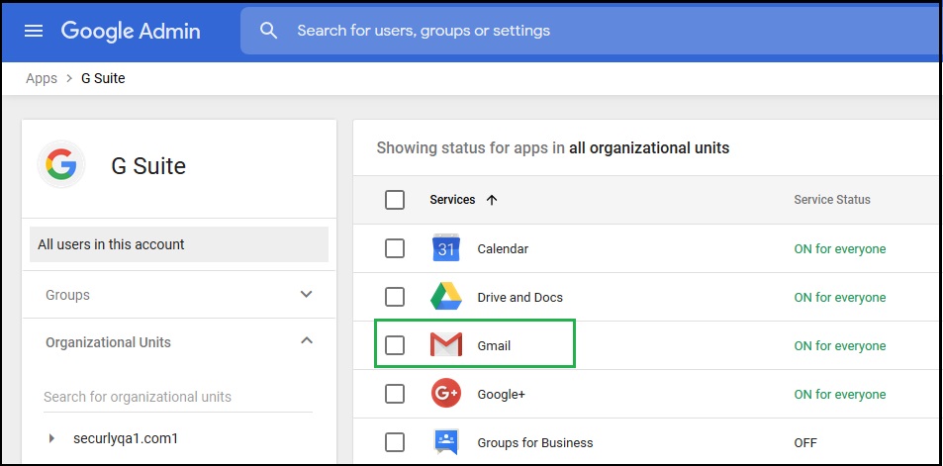
Task: Open the Google+ service name
Action: 501,395
